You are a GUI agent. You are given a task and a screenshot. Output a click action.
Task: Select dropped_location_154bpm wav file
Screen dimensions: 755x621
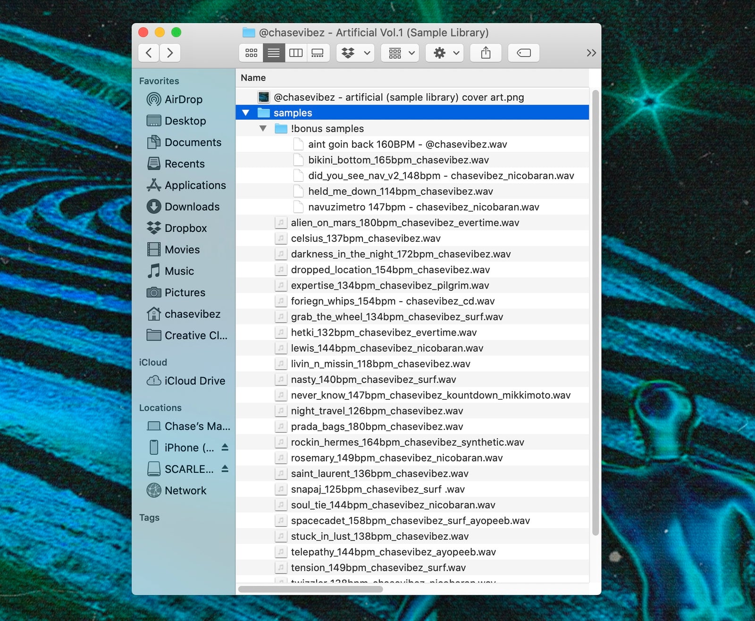point(412,270)
